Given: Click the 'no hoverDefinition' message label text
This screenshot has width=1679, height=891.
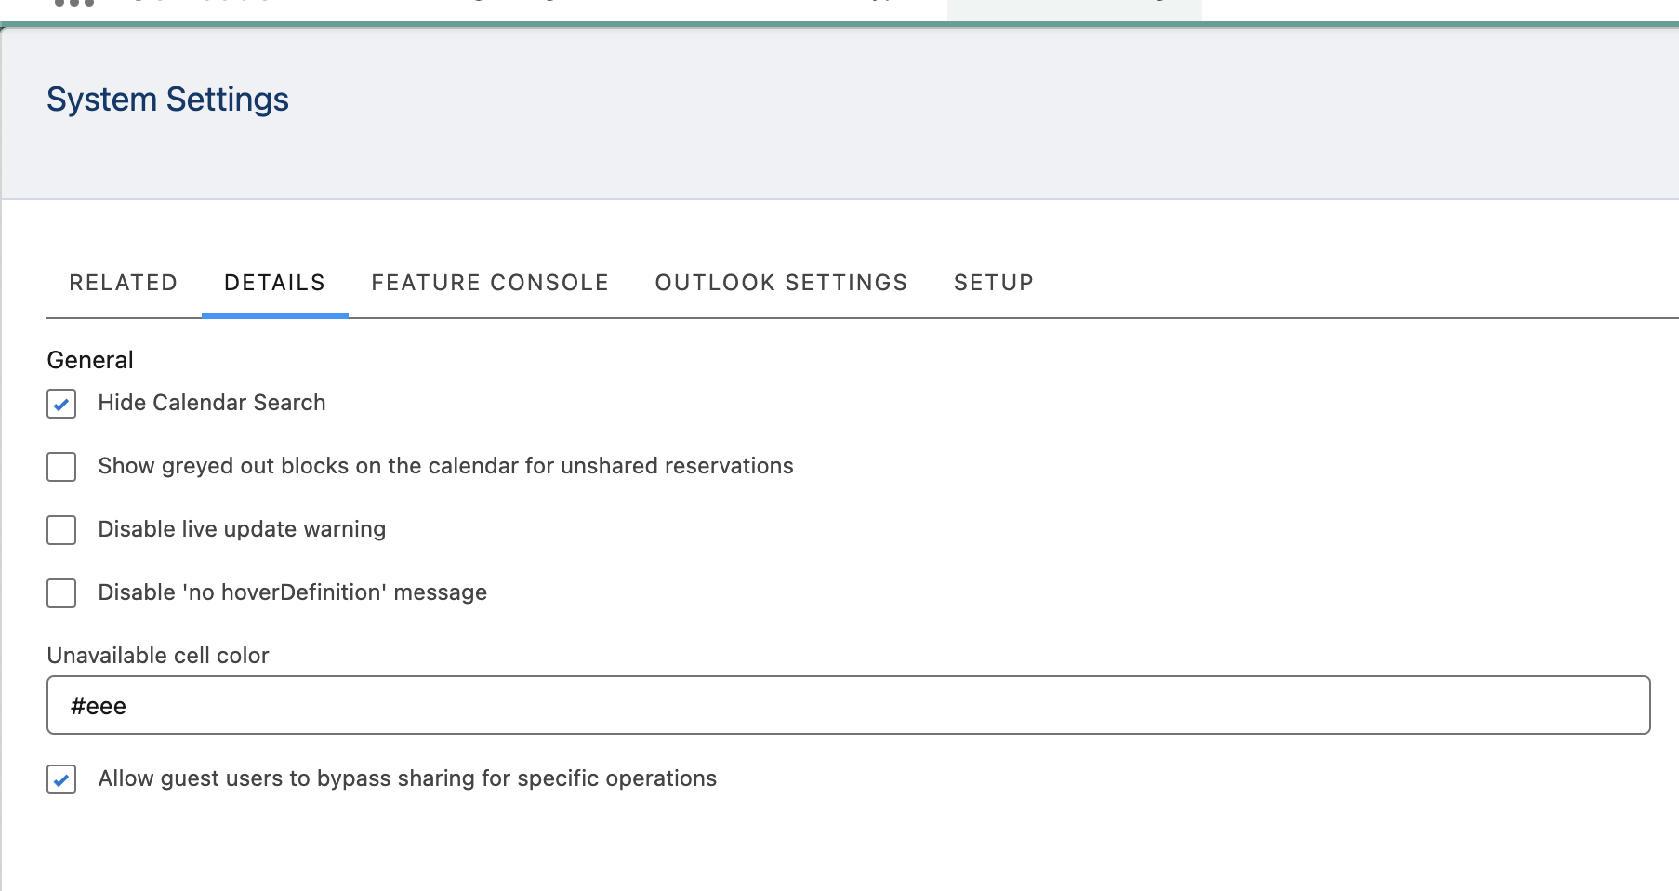Looking at the screenshot, I should [x=292, y=592].
